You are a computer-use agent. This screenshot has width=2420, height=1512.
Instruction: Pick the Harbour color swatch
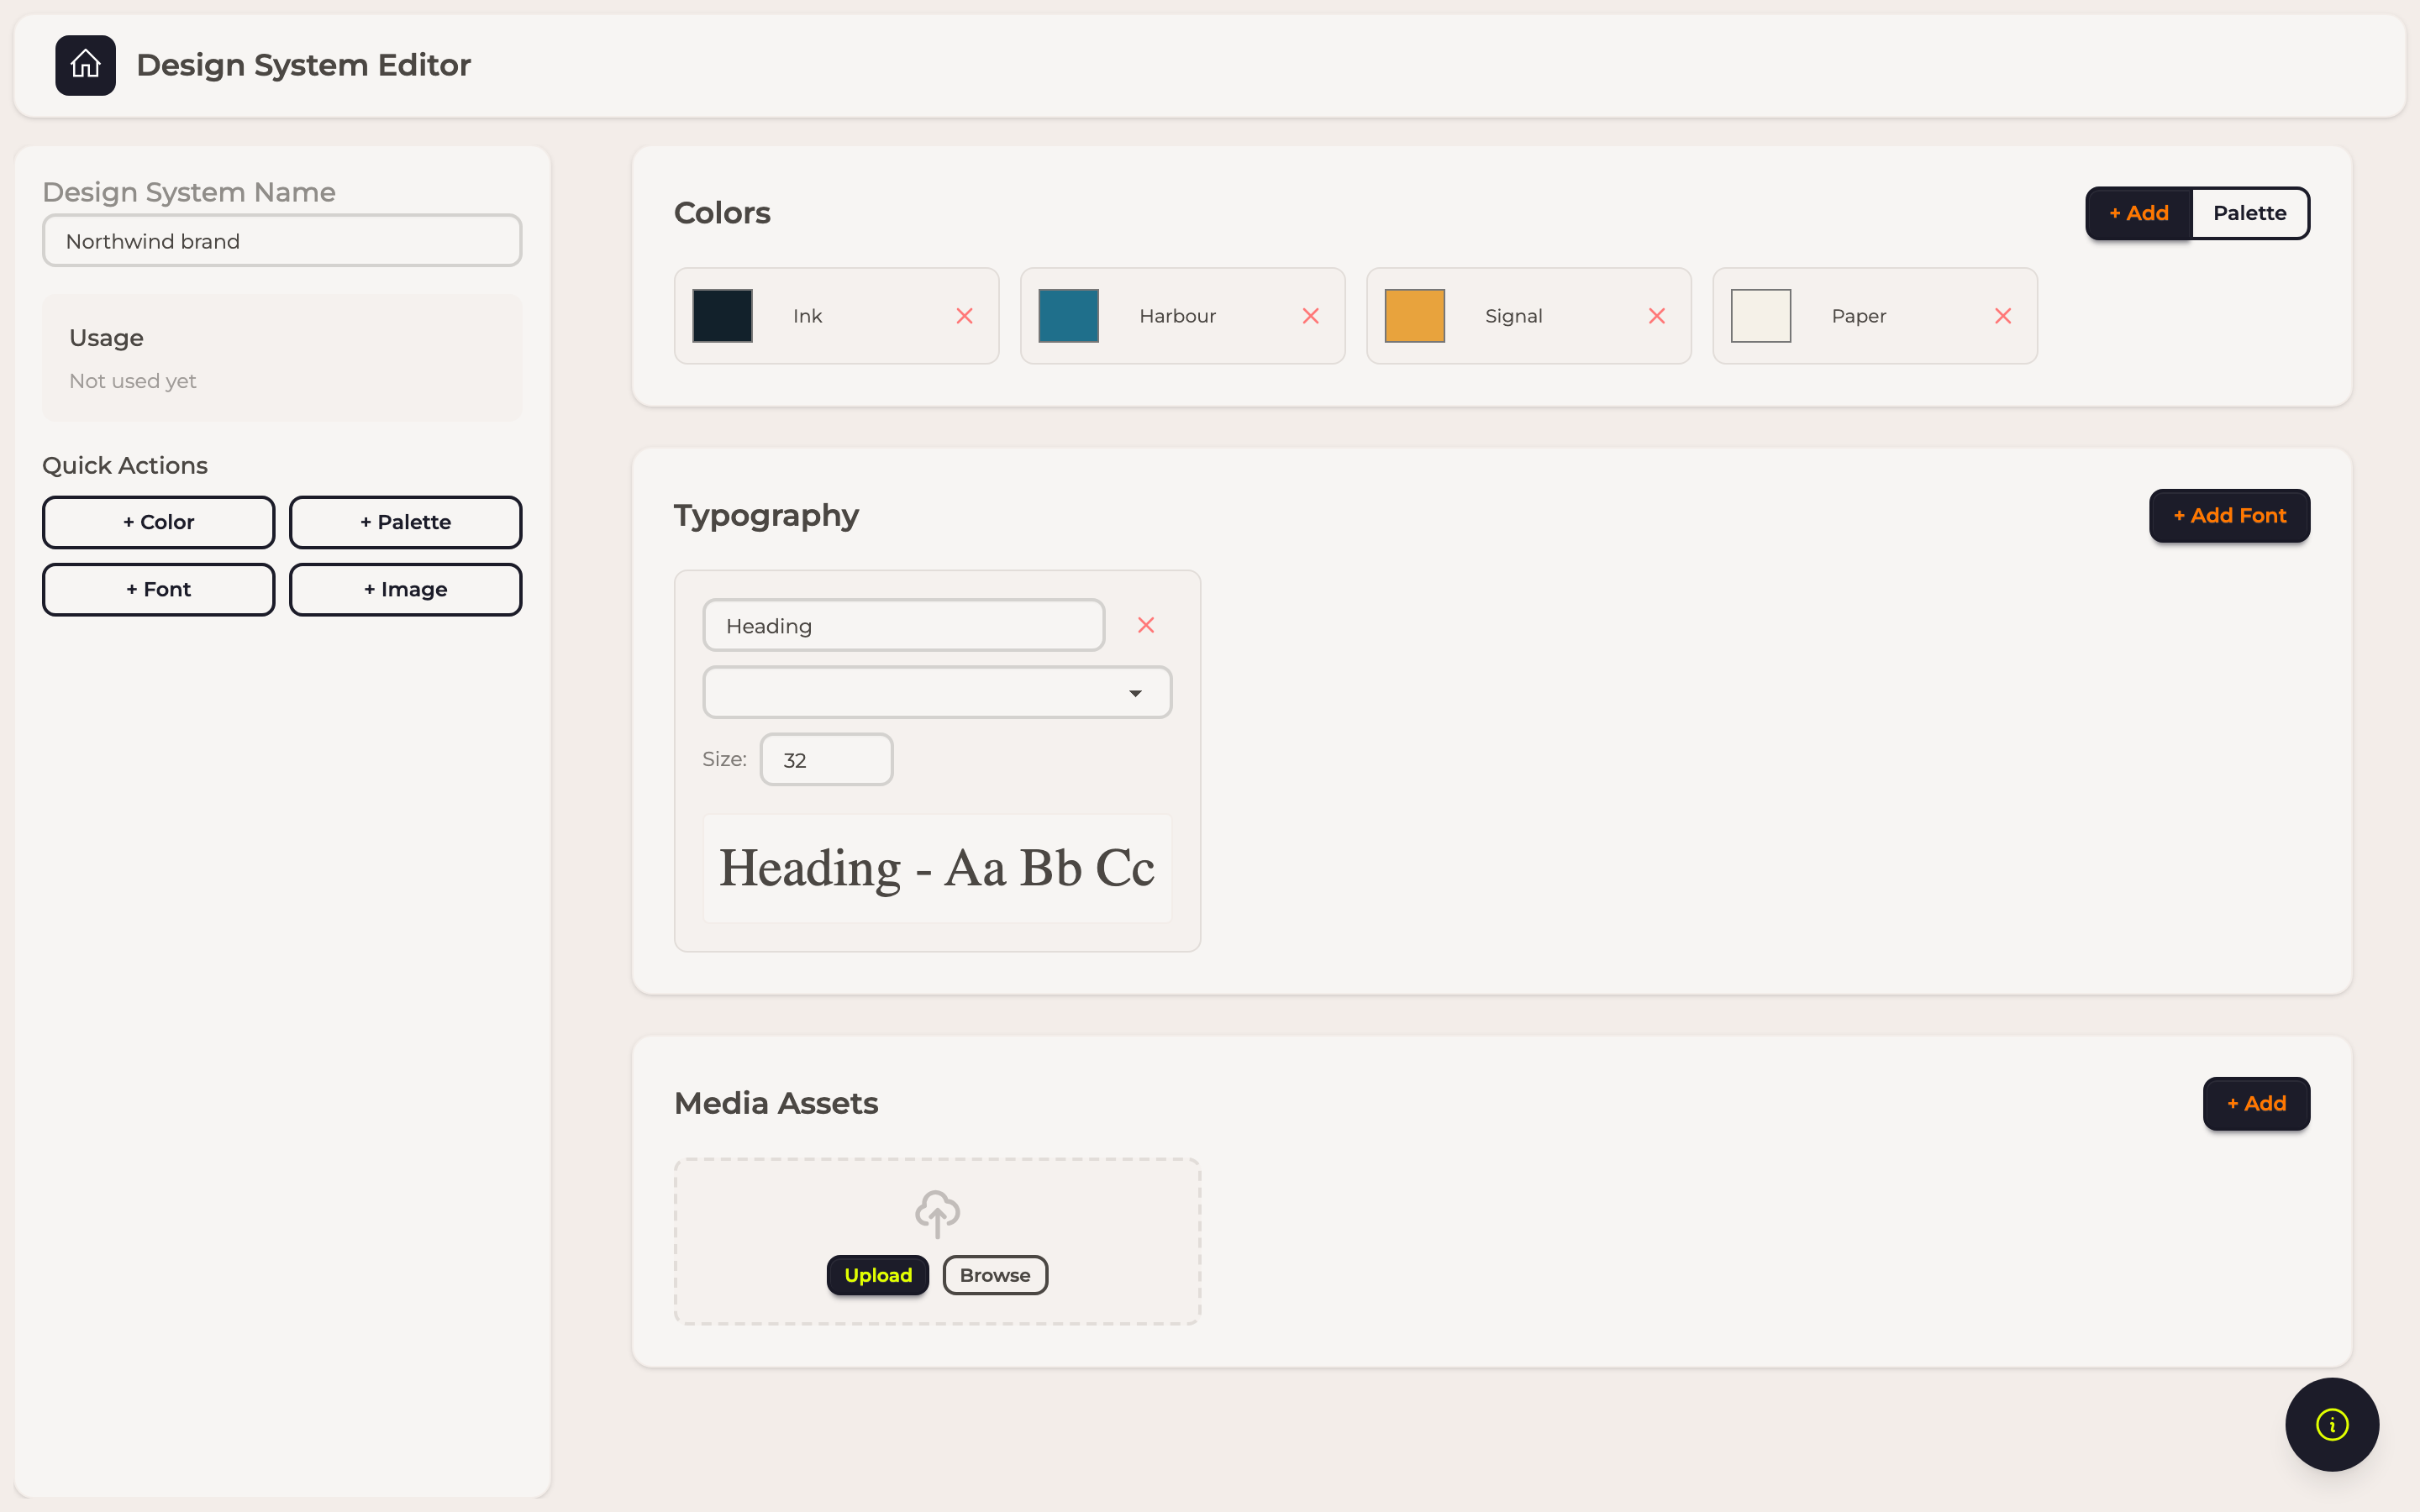[1068, 316]
